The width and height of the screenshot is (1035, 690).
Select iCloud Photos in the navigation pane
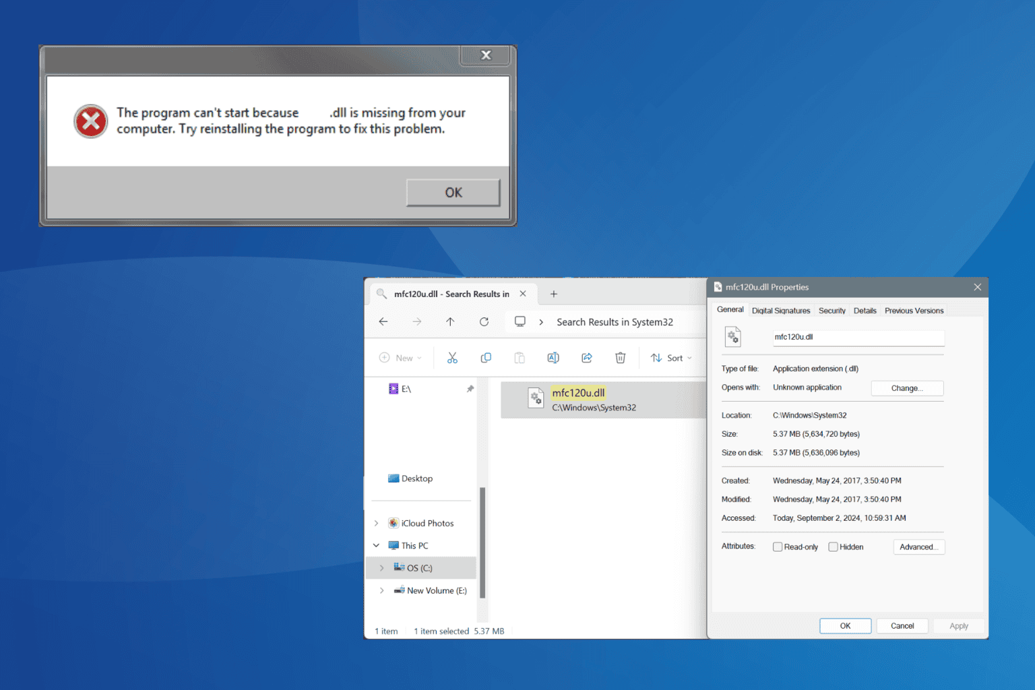(421, 523)
